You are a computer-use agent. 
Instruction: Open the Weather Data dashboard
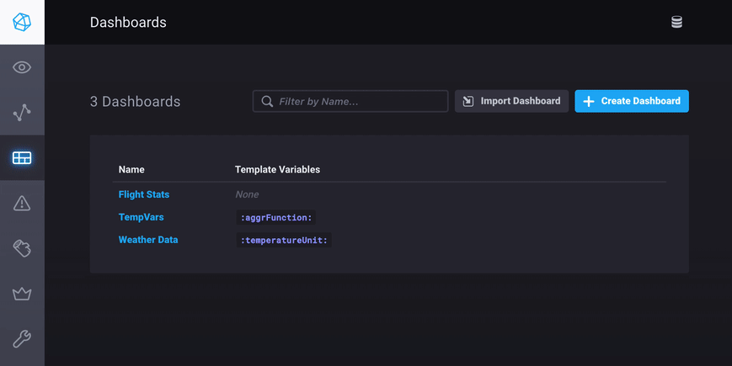coord(148,240)
